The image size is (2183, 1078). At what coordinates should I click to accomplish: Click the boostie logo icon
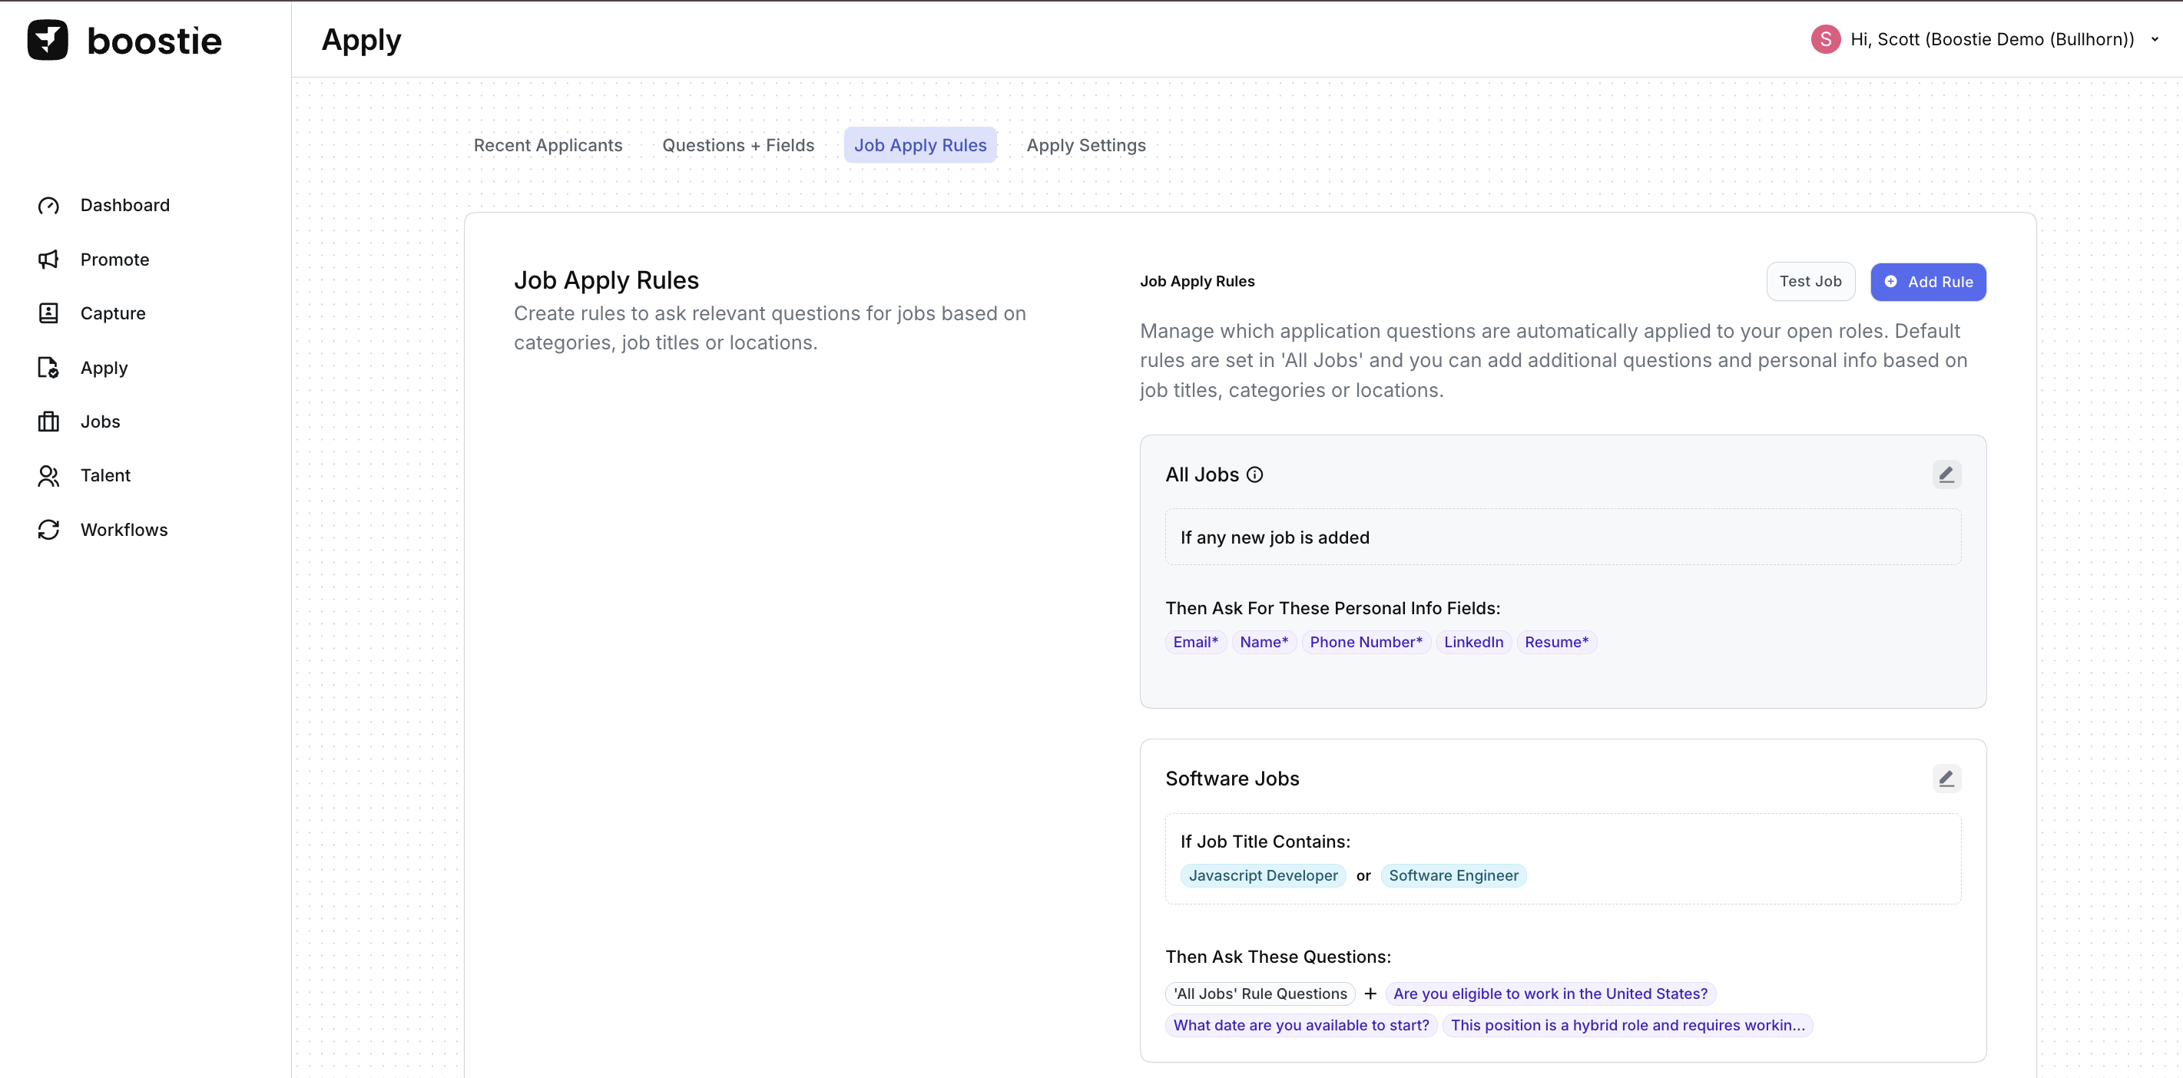click(x=48, y=40)
